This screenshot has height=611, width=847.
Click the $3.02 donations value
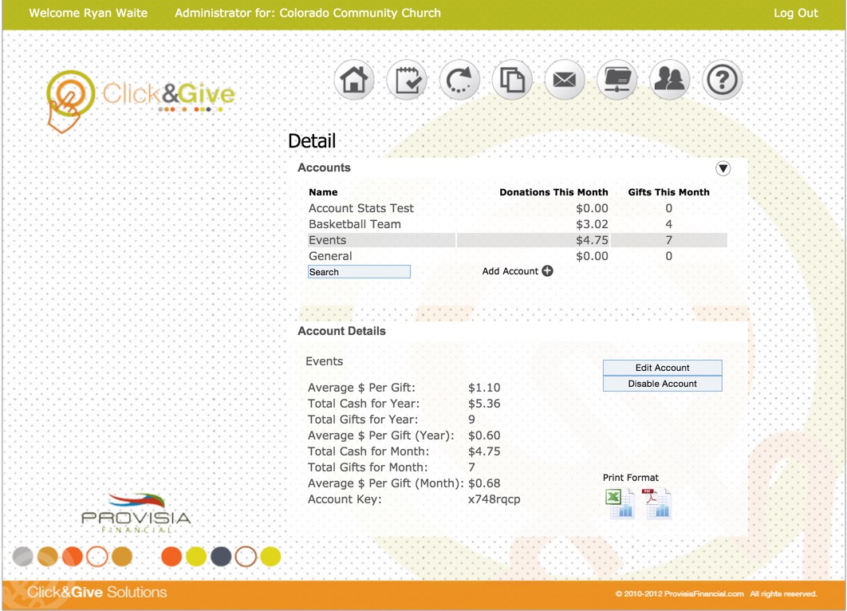(592, 224)
